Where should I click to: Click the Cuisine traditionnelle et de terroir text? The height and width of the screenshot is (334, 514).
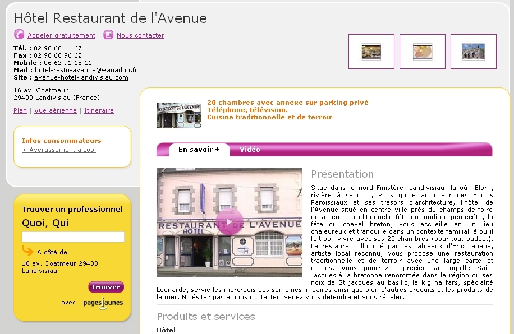[x=269, y=117]
